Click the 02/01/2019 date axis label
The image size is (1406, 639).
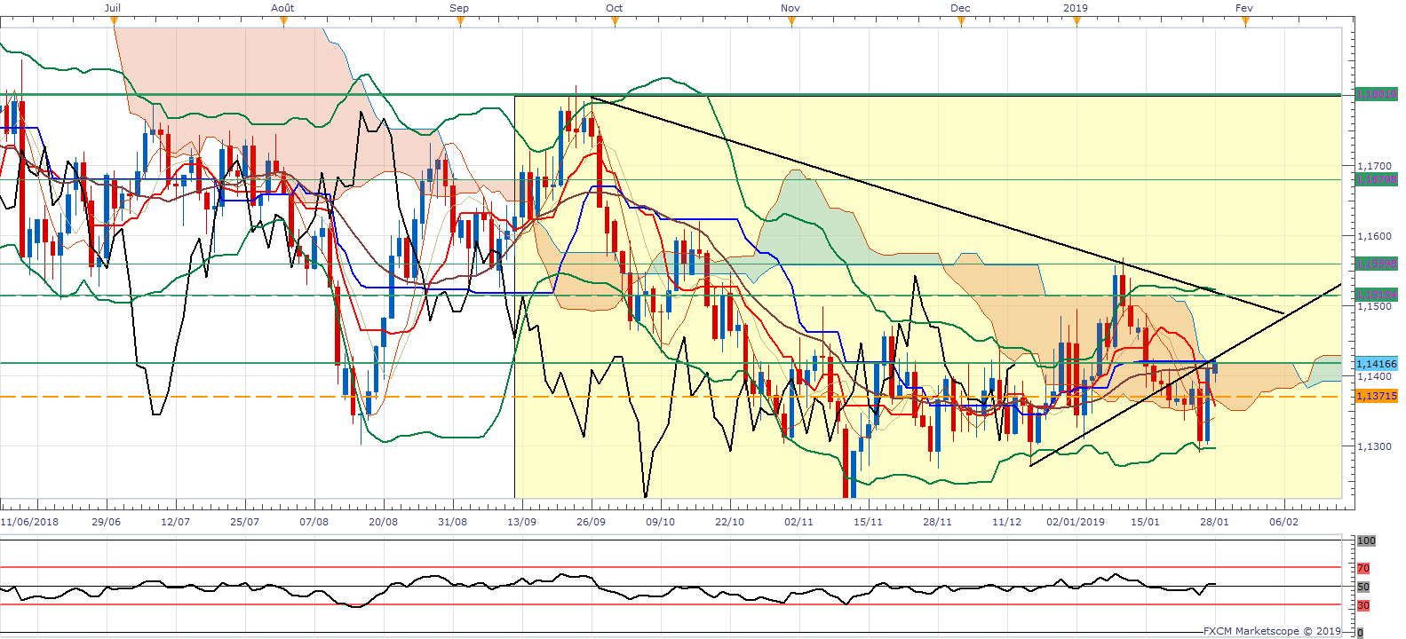(x=1076, y=522)
